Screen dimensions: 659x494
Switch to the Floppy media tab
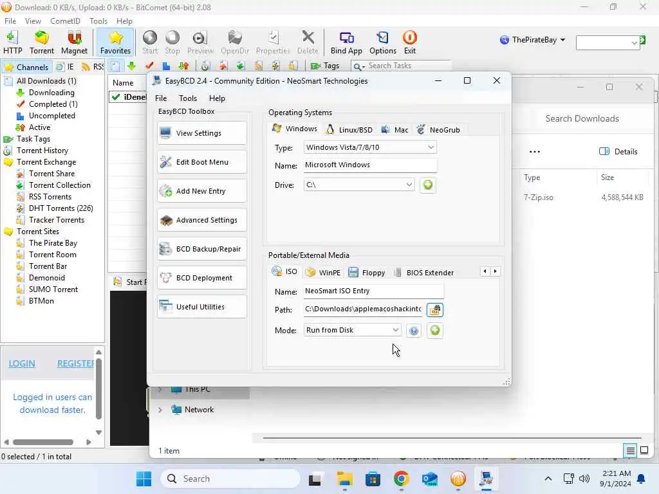click(366, 273)
